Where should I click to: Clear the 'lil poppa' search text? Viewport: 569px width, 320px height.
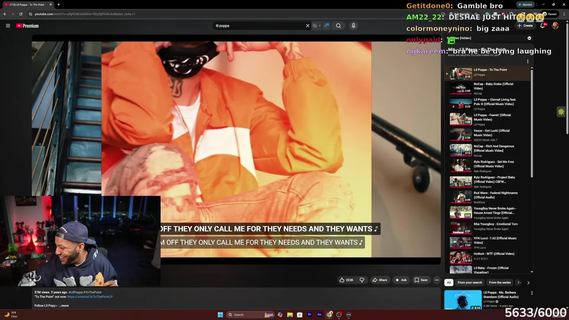tap(308, 26)
